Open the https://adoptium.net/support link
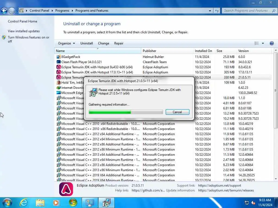This screenshot has width=278, height=208. (x=219, y=186)
